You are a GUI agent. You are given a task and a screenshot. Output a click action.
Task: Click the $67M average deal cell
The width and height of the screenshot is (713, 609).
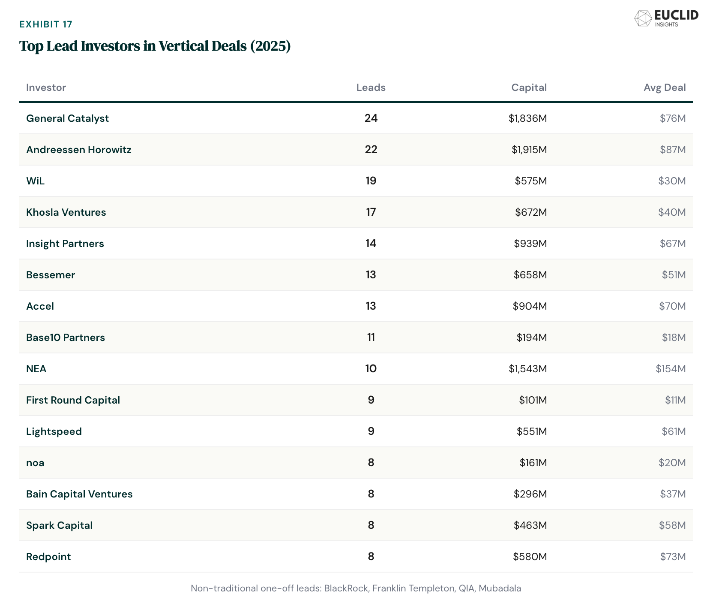(673, 244)
